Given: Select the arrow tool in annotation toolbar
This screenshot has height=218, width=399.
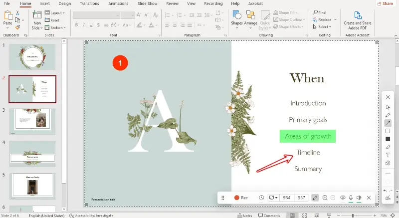Looking at the screenshot, I should point(388,123).
